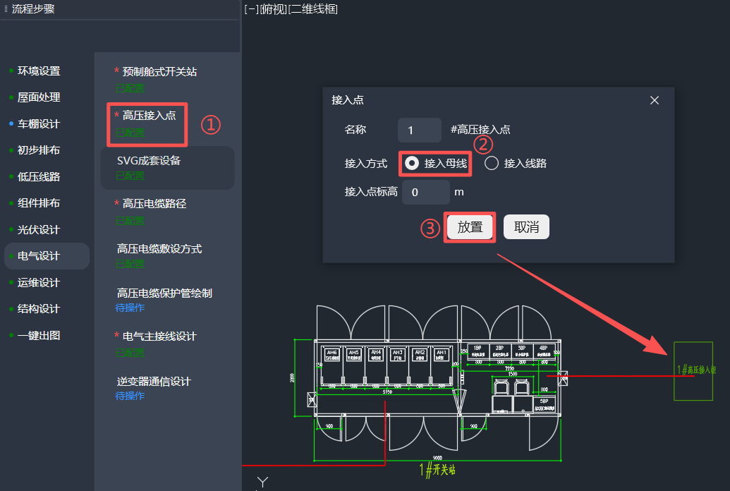Select 预制舱式开关站 sub-step

click(159, 72)
